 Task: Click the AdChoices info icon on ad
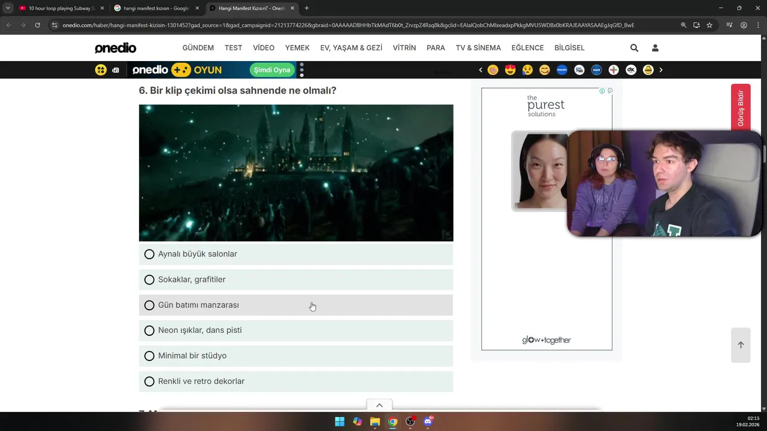pos(602,91)
